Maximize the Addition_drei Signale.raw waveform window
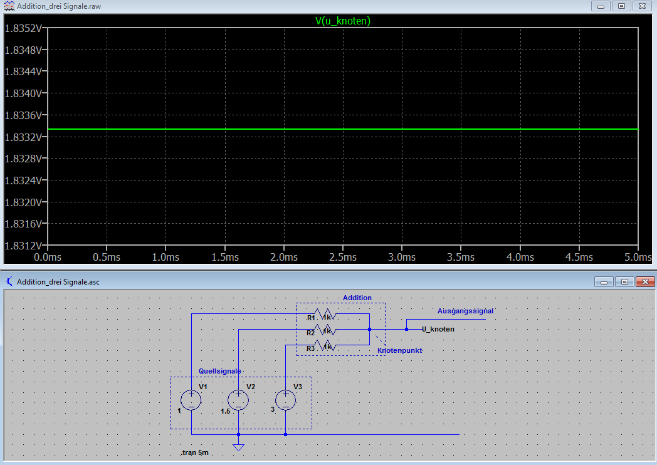The image size is (657, 465). [x=621, y=6]
